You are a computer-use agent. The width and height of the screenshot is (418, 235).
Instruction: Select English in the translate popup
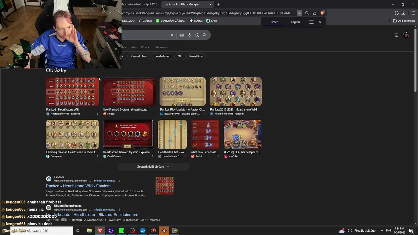[295, 22]
